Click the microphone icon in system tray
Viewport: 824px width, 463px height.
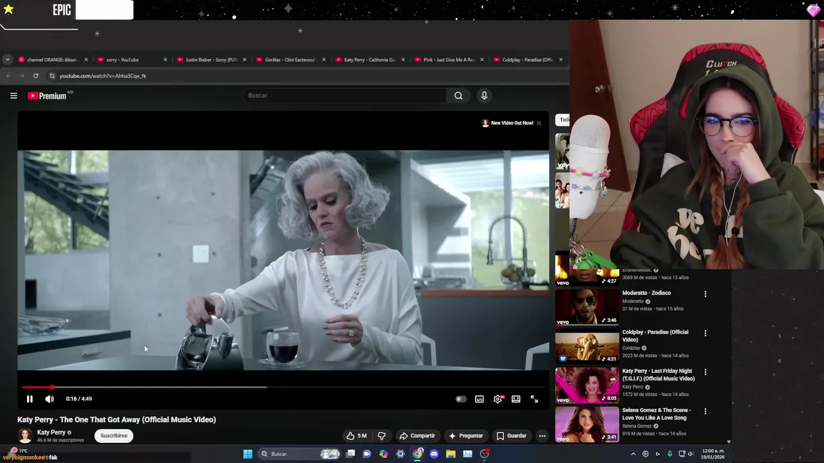[669, 454]
